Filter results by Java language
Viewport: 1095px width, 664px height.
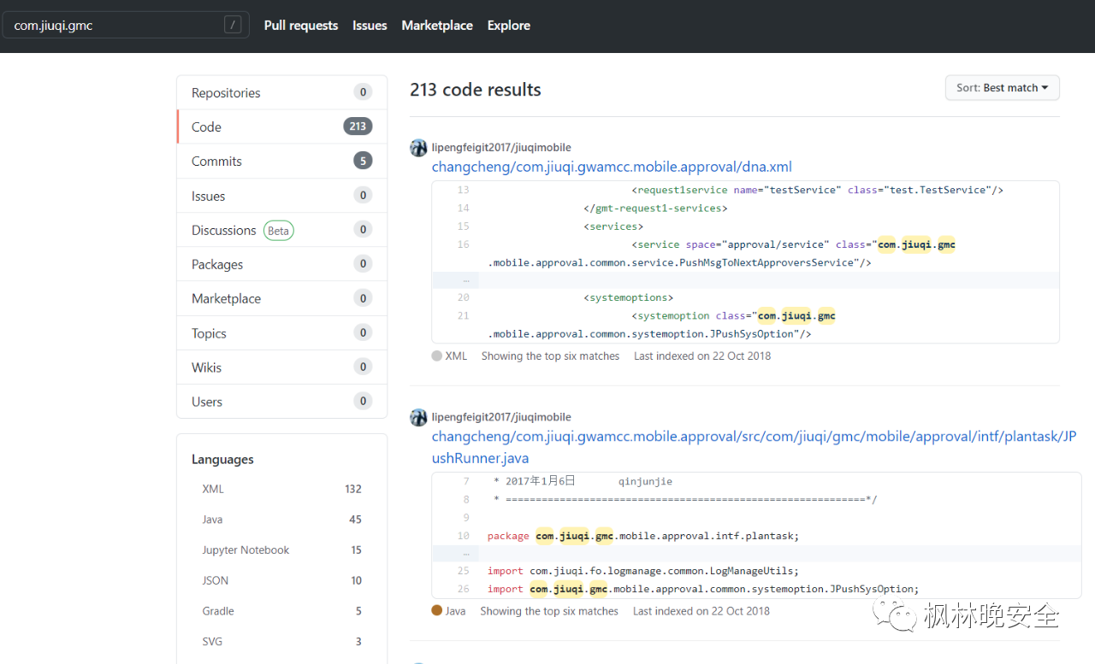pyautogui.click(x=281, y=520)
